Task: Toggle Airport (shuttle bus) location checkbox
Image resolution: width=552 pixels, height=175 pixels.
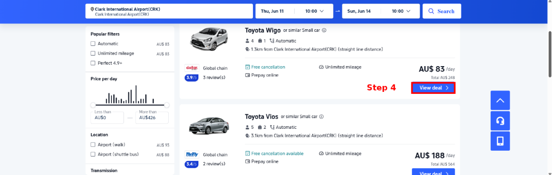Action: click(x=93, y=154)
